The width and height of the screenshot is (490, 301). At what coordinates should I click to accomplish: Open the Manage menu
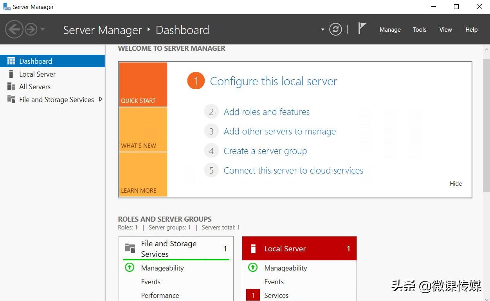(x=390, y=30)
